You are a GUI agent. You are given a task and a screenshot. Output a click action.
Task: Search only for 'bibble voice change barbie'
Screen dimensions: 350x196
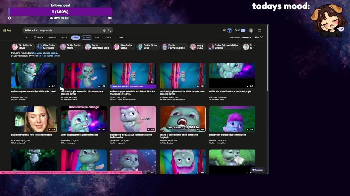47,56
